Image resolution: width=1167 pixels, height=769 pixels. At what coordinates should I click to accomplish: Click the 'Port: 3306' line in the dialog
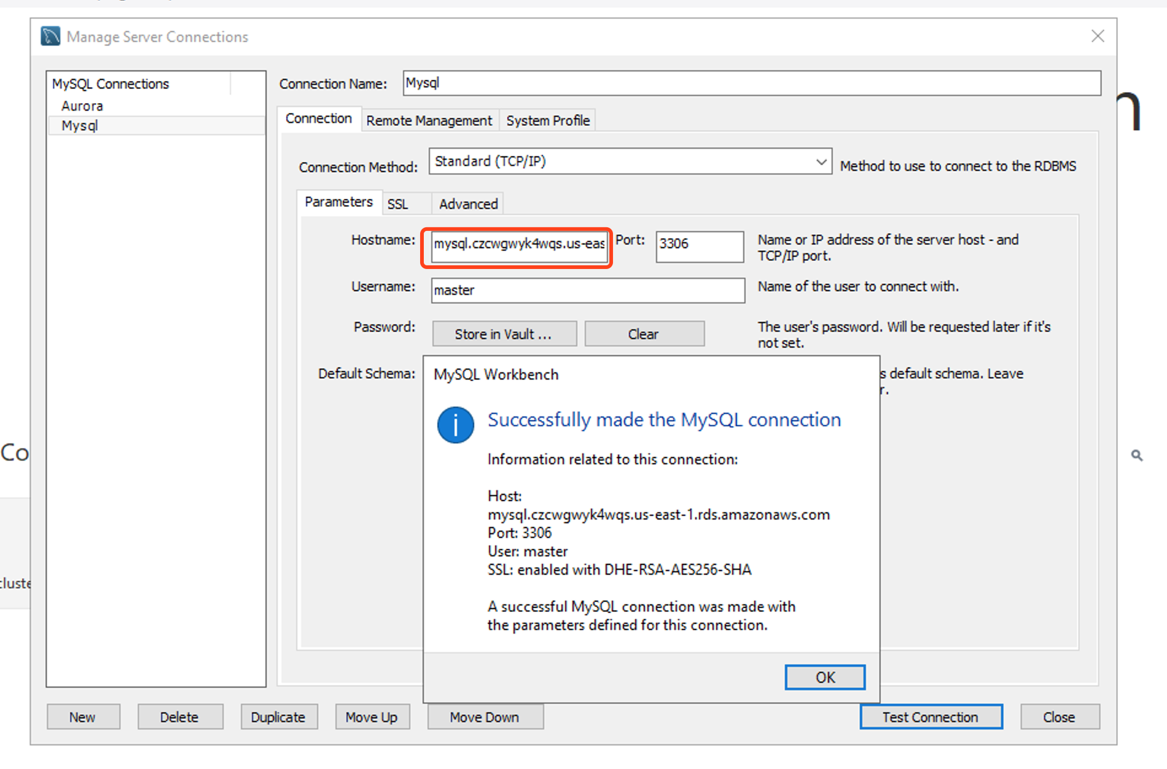point(520,533)
